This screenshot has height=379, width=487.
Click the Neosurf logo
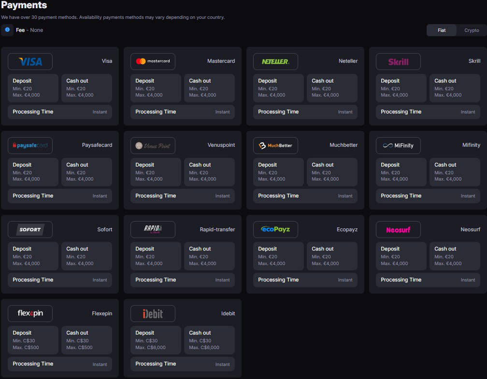coord(398,229)
